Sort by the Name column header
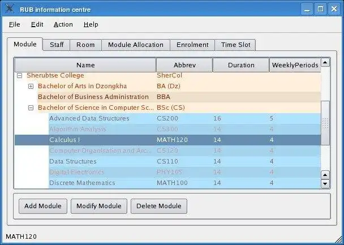This screenshot has width=344, height=245. (85, 65)
